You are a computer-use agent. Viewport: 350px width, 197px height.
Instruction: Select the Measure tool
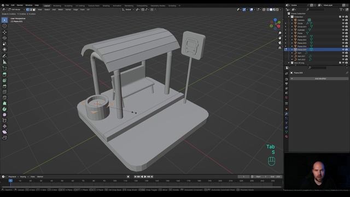(x=4, y=62)
